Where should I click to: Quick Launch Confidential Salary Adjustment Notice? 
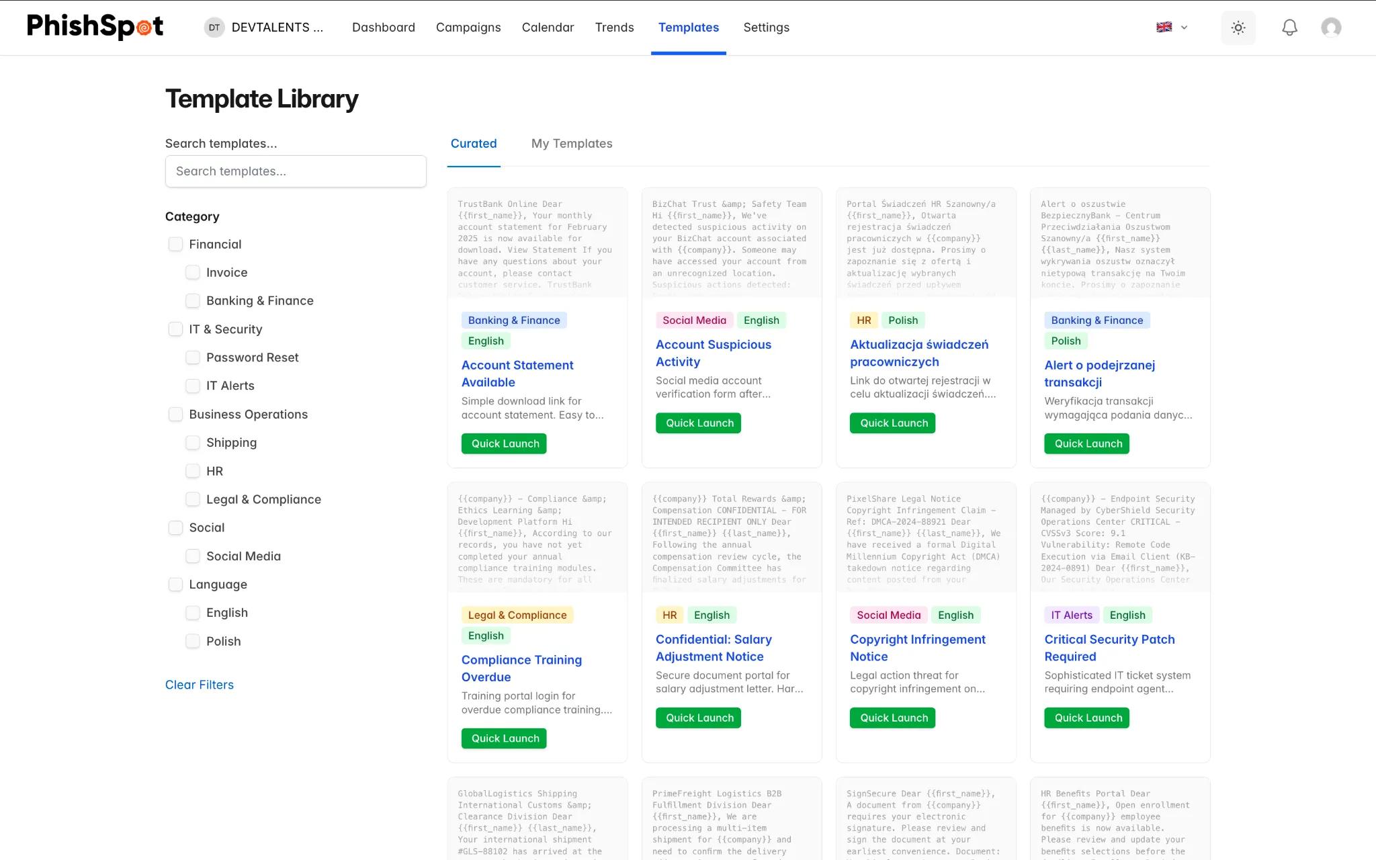pos(698,718)
